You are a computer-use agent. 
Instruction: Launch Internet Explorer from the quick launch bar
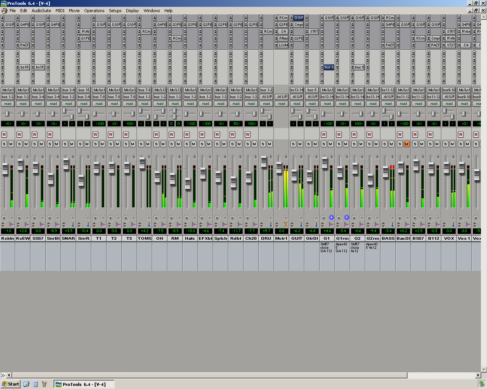[x=26, y=384]
